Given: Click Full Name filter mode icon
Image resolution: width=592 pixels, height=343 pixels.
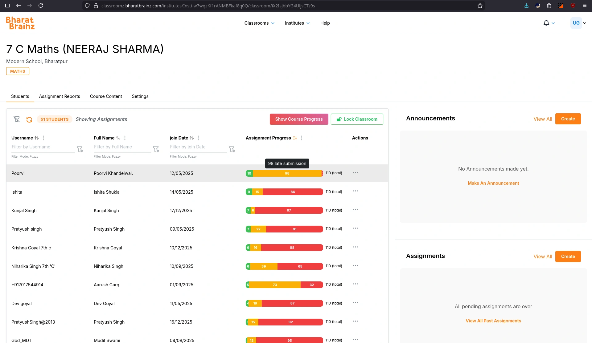Looking at the screenshot, I should [x=156, y=149].
